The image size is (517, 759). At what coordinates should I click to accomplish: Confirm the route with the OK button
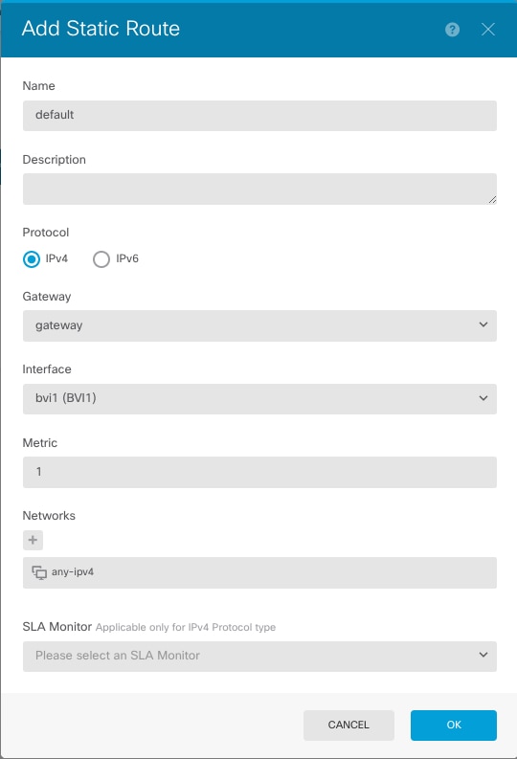coord(454,726)
